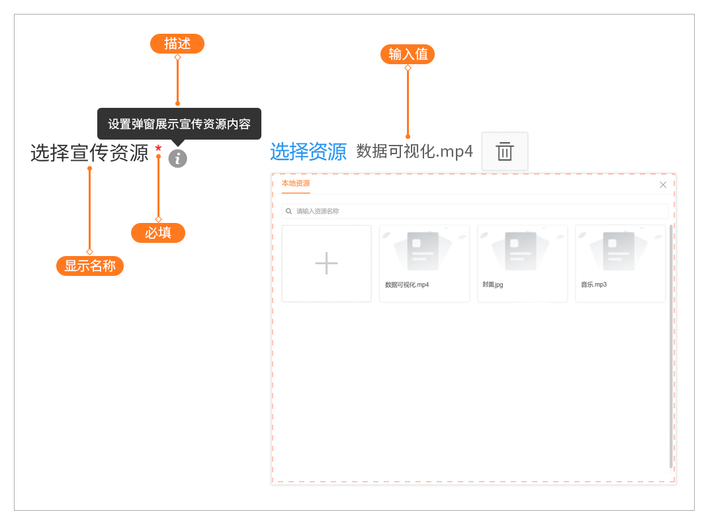Click the 封面.jpg file name label
This screenshot has height=524, width=708.
(x=493, y=284)
